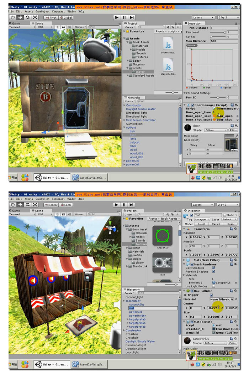Click the Mat (Script) gear icon
The width and height of the screenshot is (249, 374).
pyautogui.click(x=236, y=322)
